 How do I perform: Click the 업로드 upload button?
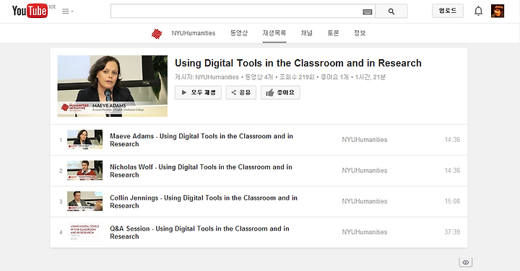click(448, 11)
